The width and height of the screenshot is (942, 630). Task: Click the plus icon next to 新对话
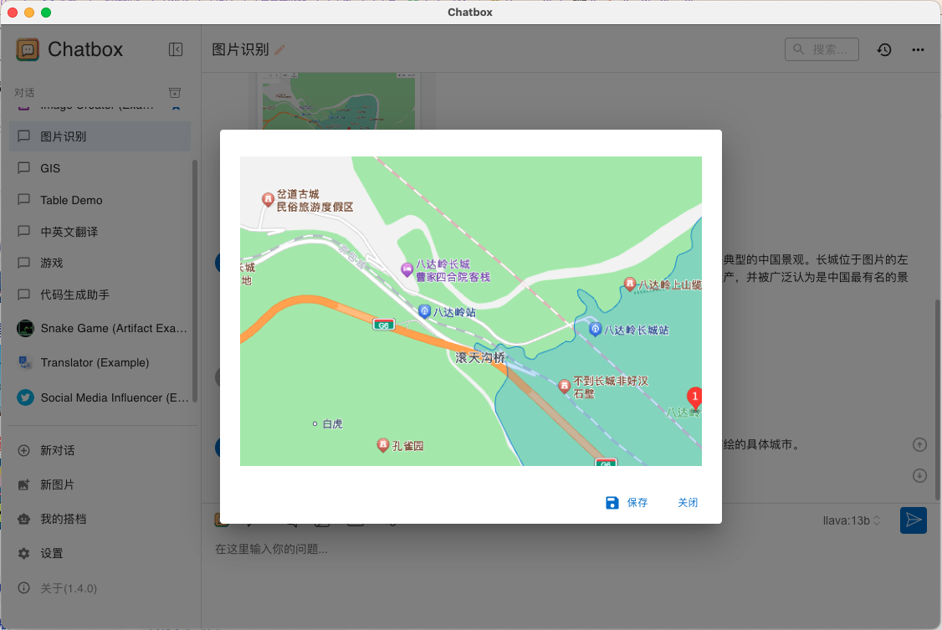click(24, 450)
